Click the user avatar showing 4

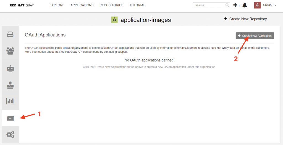(257, 5)
